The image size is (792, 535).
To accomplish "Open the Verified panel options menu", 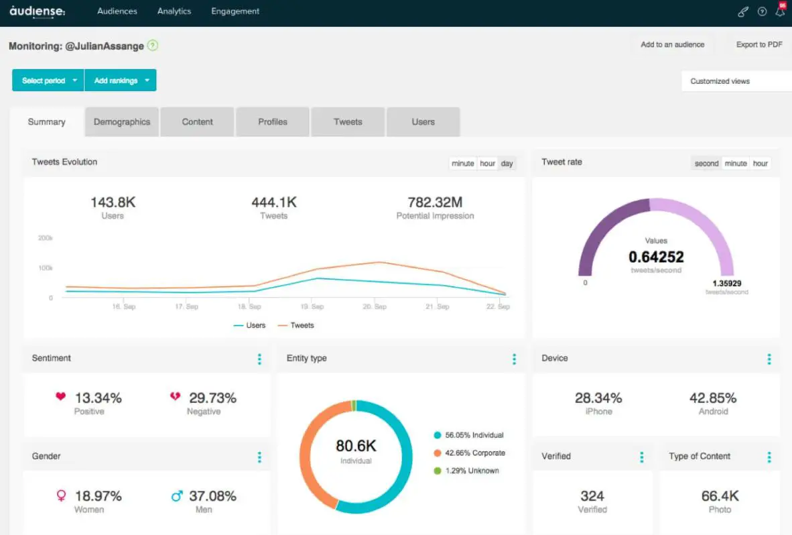I will 641,457.
